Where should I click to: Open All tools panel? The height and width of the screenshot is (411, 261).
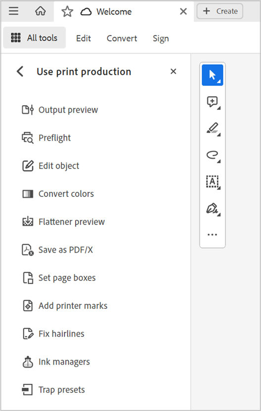pyautogui.click(x=35, y=37)
